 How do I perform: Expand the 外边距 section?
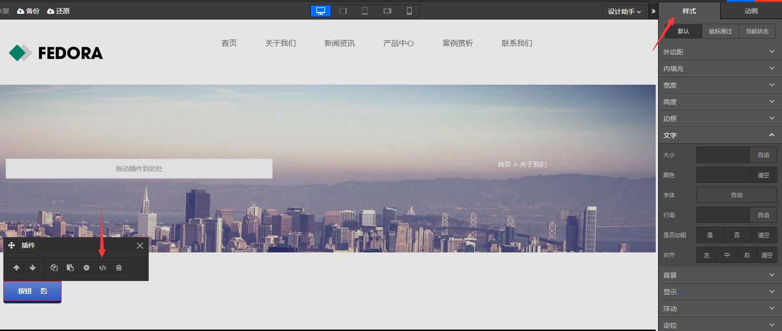click(720, 51)
